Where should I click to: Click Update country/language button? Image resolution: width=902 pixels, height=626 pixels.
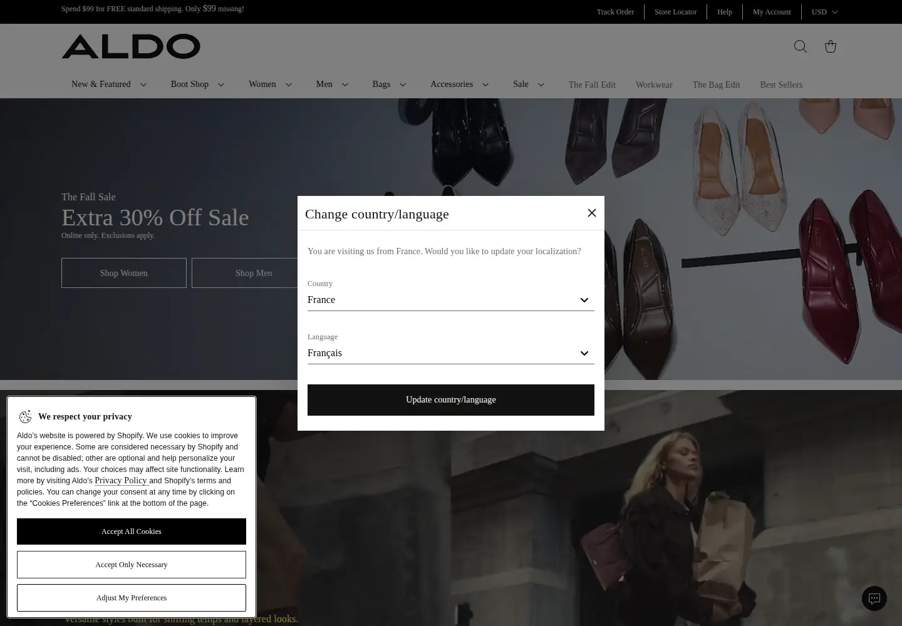coord(451,400)
